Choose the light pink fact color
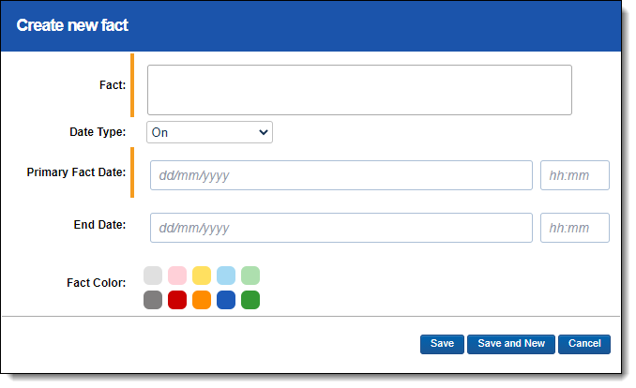This screenshot has width=636, height=388. pos(177,276)
